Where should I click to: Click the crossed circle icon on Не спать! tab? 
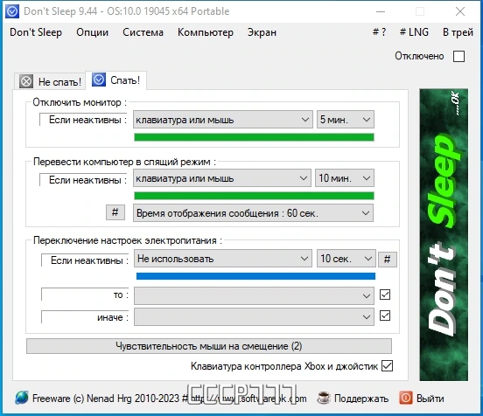tap(26, 81)
